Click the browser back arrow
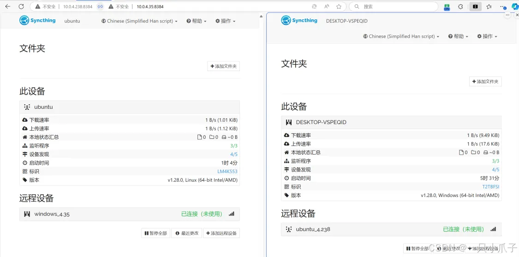Image resolution: width=519 pixels, height=257 pixels. pyautogui.click(x=8, y=6)
